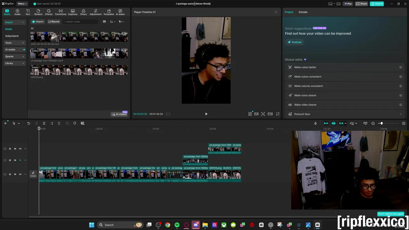Toggle main track magnet snapping icon

point(326,123)
